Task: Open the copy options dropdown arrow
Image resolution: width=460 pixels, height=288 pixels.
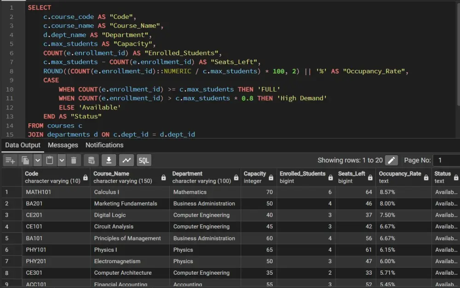Action: pos(36,161)
